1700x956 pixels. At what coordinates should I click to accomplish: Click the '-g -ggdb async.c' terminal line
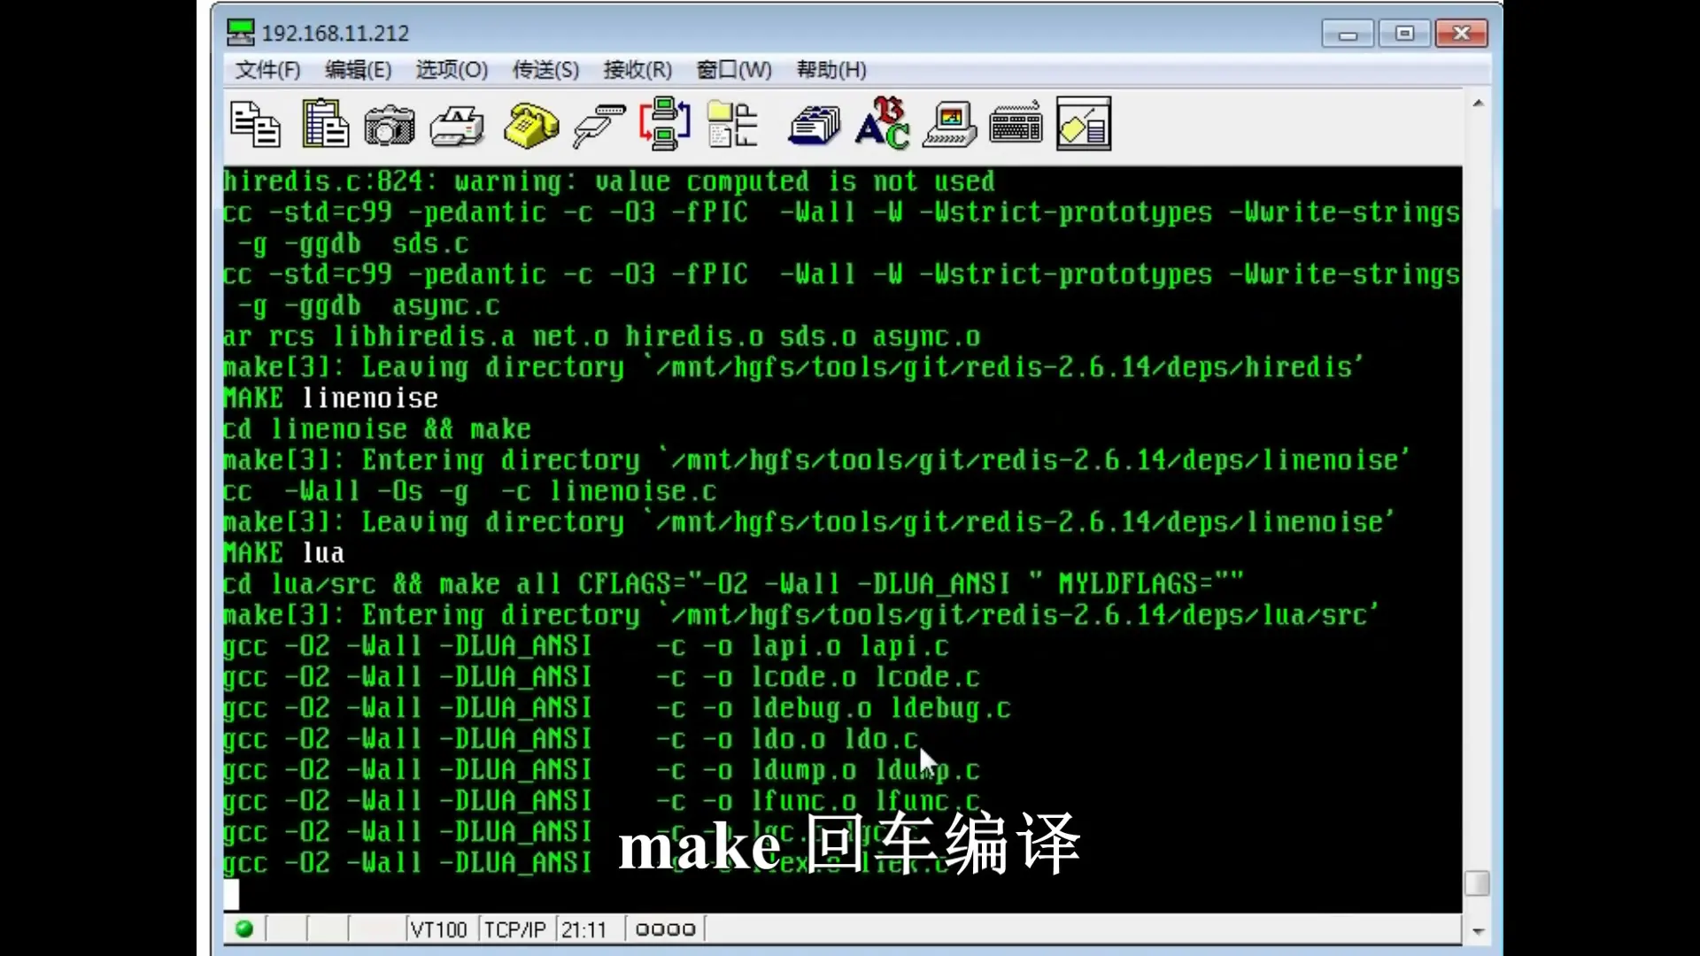click(x=368, y=305)
